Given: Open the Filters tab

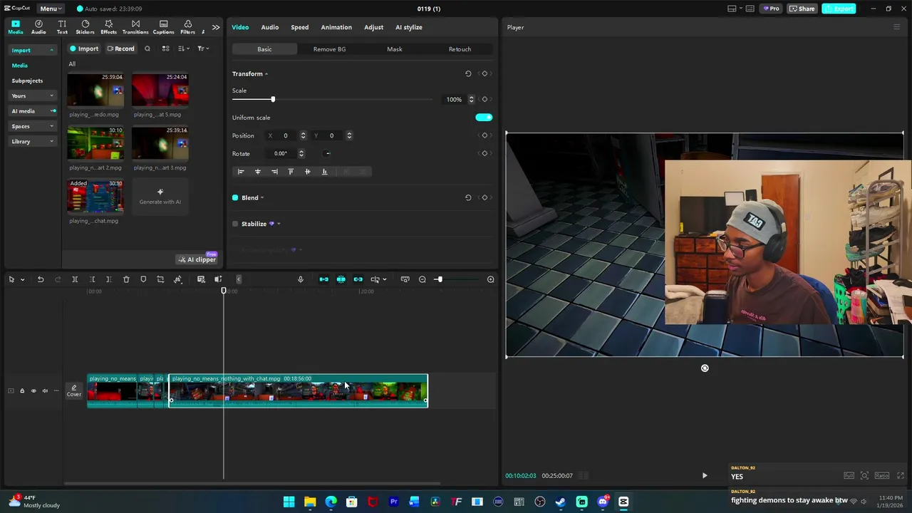Looking at the screenshot, I should pyautogui.click(x=187, y=27).
